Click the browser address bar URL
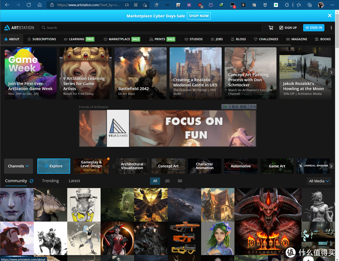339x261 pixels. click(88, 5)
